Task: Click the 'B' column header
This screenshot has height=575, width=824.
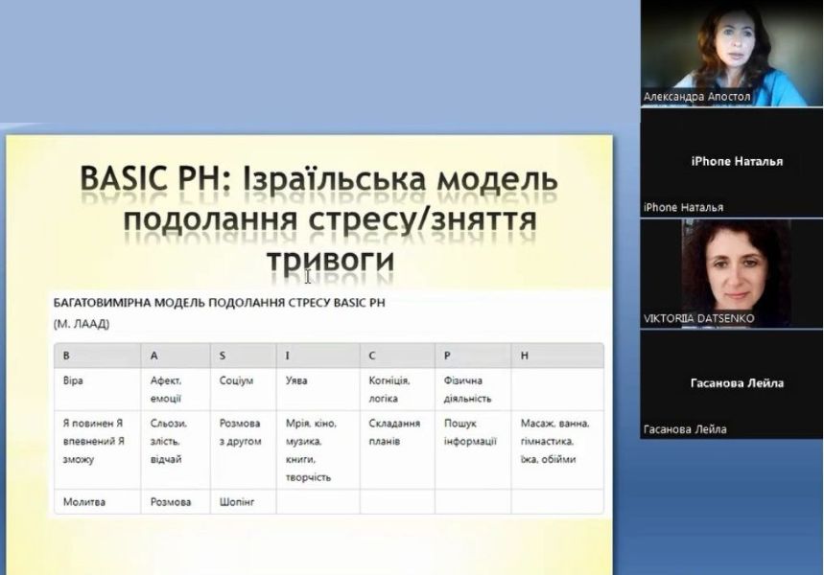Action: [97, 356]
